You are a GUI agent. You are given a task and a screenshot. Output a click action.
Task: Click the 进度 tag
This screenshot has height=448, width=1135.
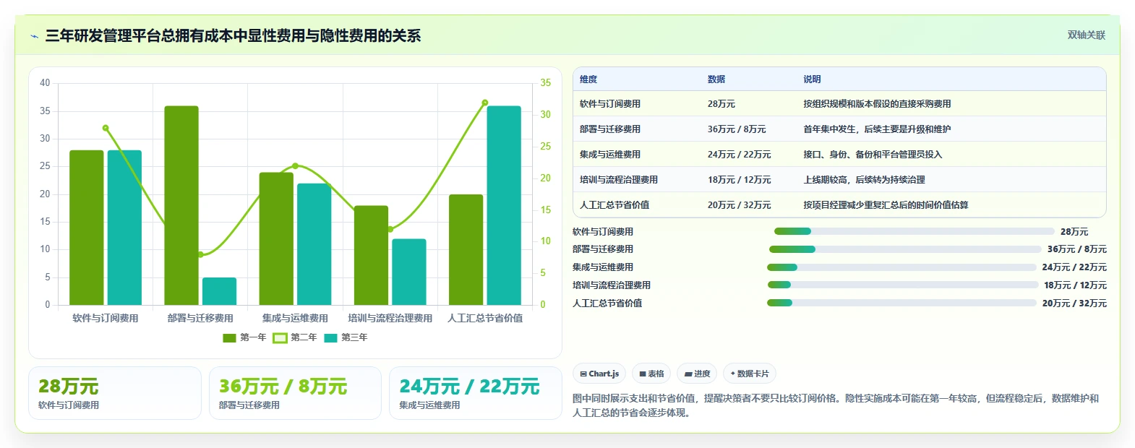(x=697, y=374)
